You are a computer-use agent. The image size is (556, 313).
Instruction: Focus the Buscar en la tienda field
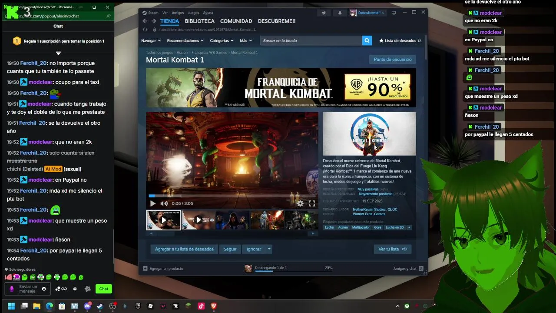pyautogui.click(x=311, y=40)
